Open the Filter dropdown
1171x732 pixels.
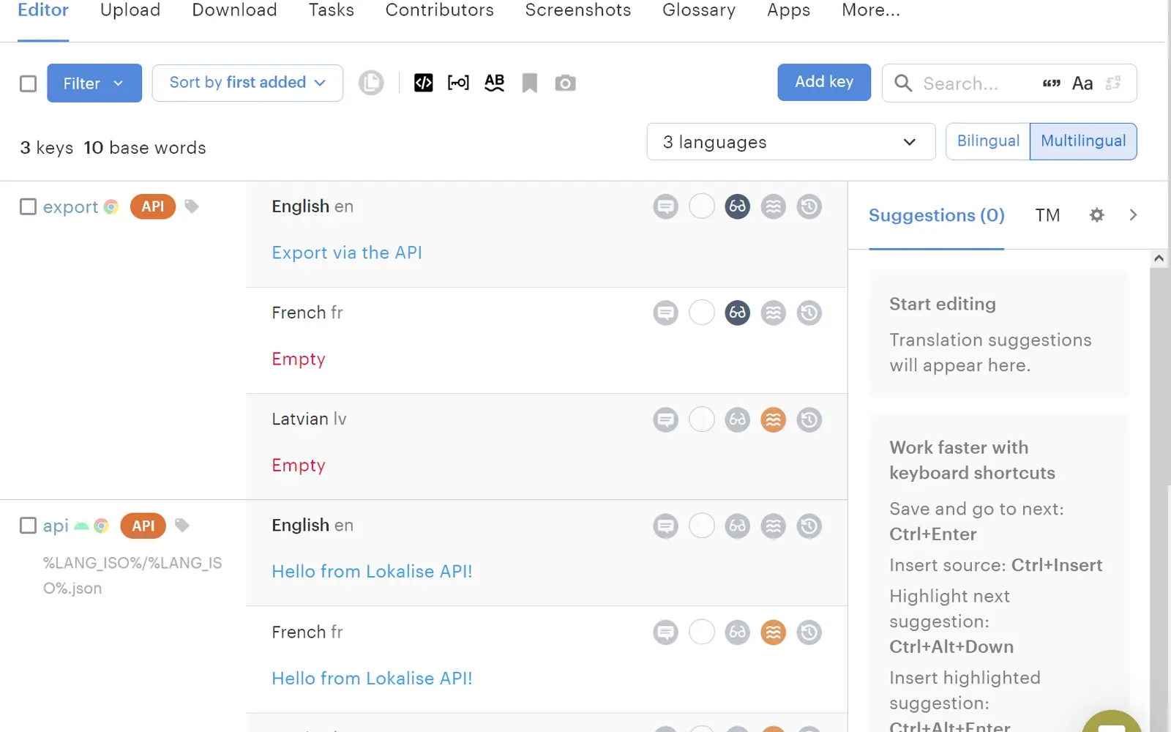(94, 83)
